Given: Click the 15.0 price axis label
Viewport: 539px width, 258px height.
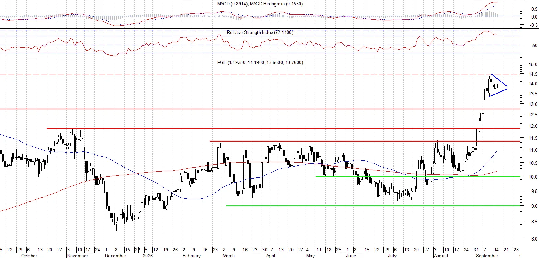Looking at the screenshot, I should (x=533, y=64).
